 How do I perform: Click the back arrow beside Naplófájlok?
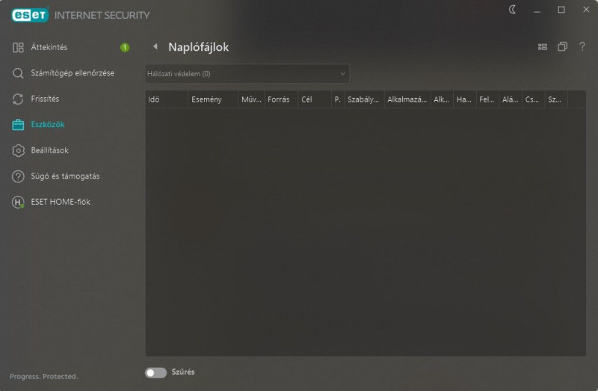pos(155,46)
